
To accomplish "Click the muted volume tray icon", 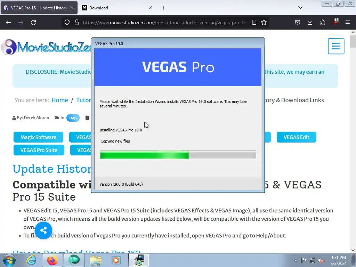I will pyautogui.click(x=321, y=260).
